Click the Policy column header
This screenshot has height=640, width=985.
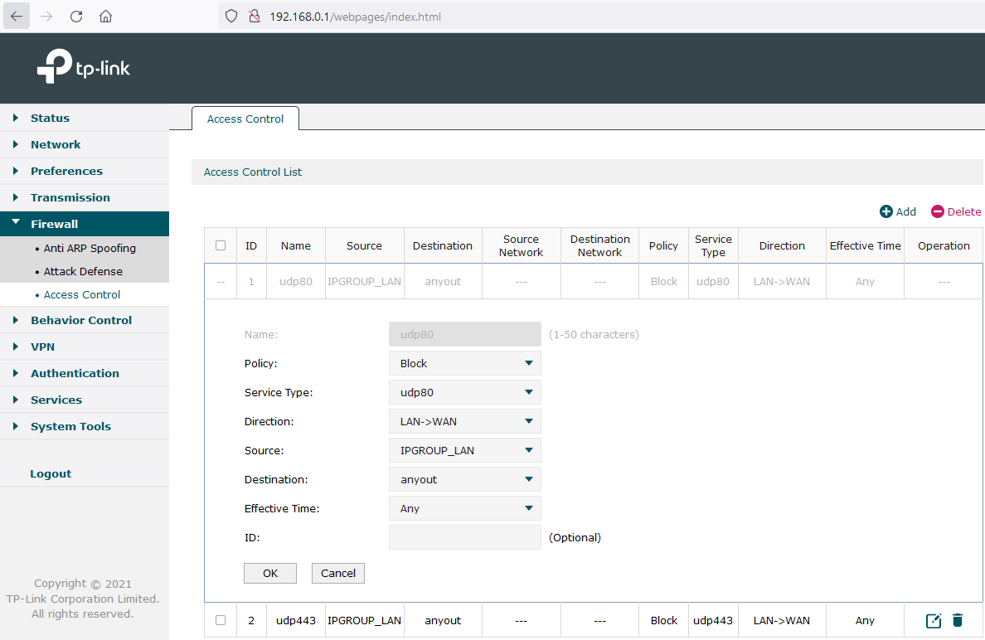tap(663, 245)
